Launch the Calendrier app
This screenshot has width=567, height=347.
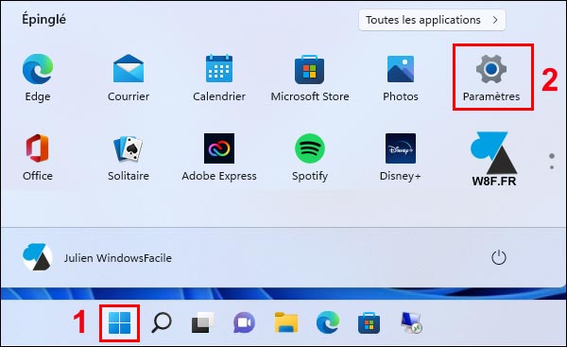click(219, 78)
